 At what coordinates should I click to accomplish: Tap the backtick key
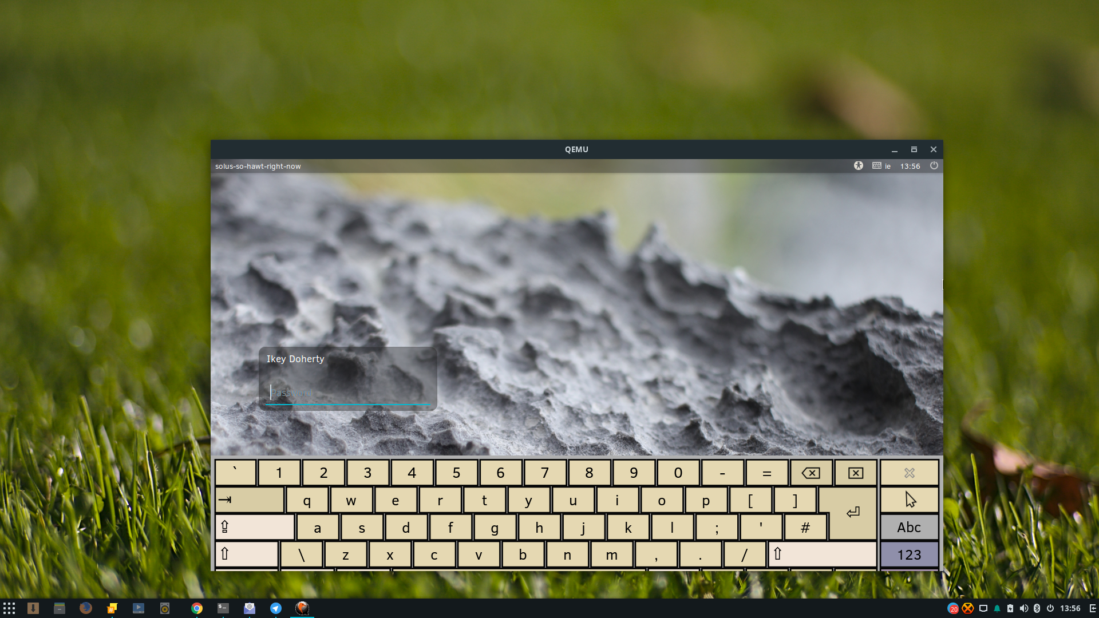pyautogui.click(x=235, y=473)
